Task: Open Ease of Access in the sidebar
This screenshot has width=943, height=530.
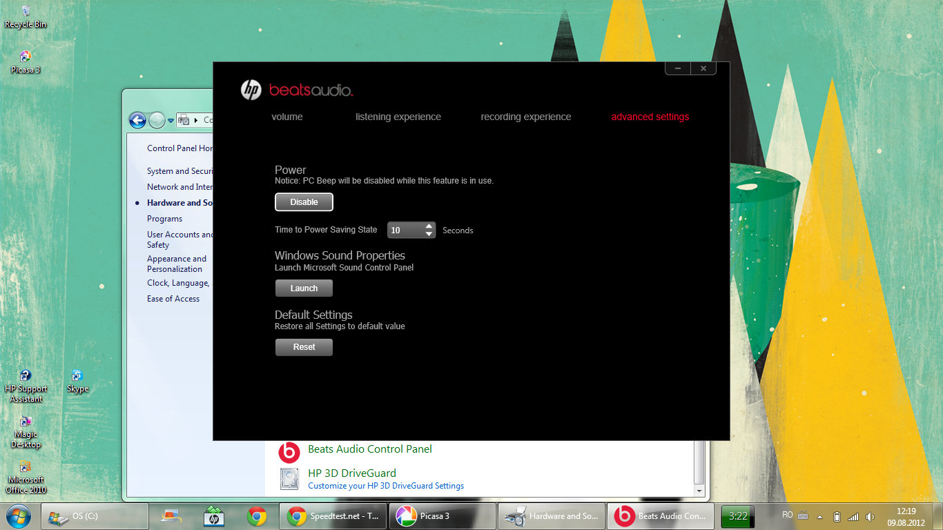Action: coord(173,299)
